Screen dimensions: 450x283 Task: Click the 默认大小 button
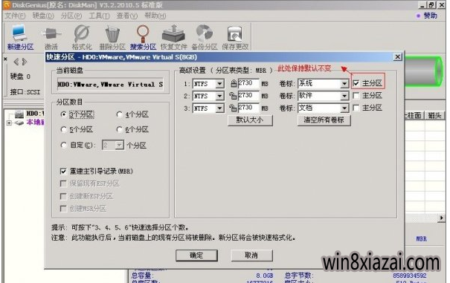(250, 120)
